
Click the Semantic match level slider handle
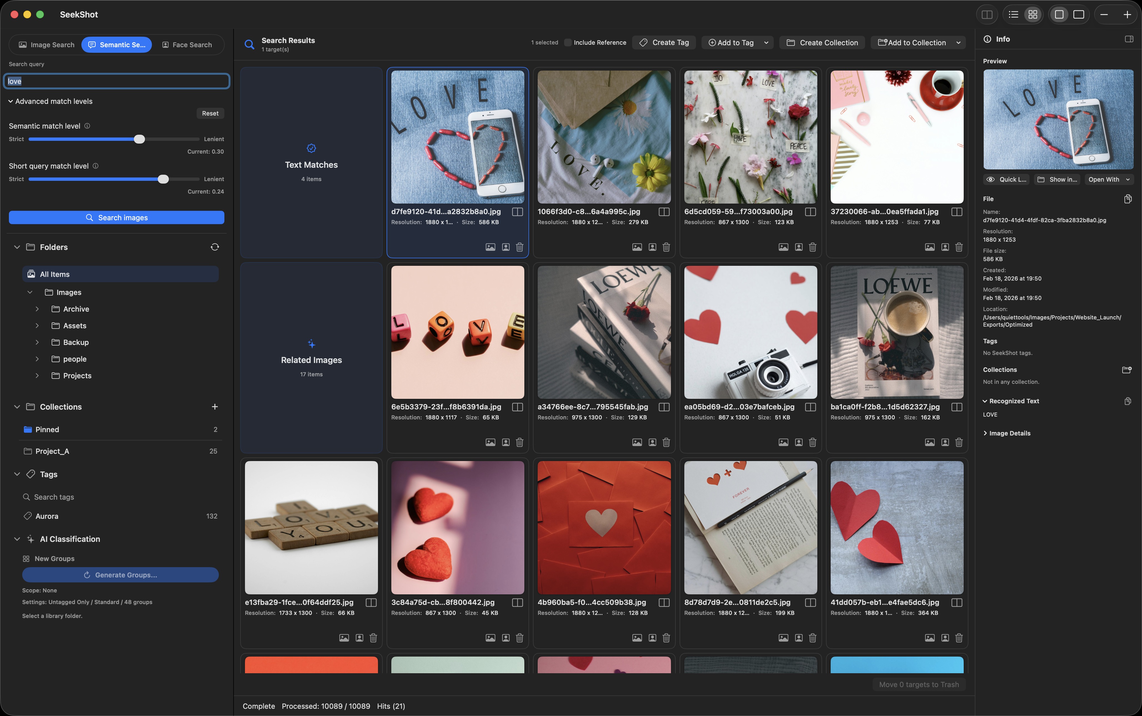click(139, 139)
